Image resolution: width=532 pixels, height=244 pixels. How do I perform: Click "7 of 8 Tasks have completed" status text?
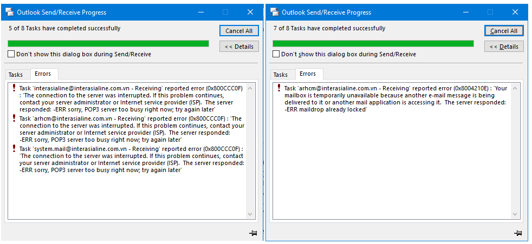(329, 29)
